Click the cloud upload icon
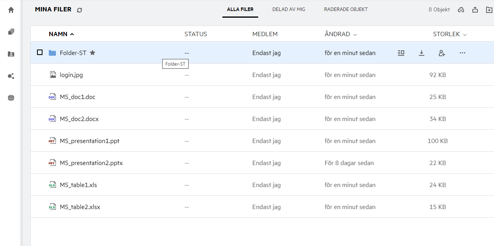Screen dimensions: 494x246 pos(461,10)
